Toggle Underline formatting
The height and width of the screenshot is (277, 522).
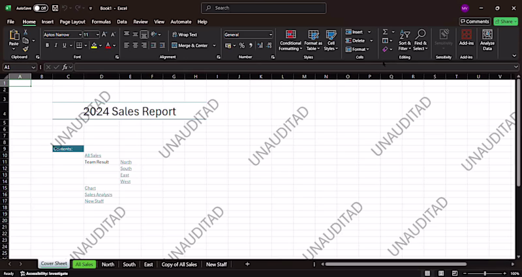(x=64, y=45)
